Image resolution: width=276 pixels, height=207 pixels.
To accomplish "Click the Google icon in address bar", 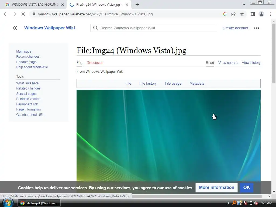I will pos(225,14).
